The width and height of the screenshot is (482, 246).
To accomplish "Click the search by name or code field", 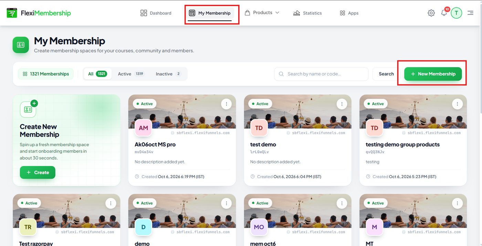I will [x=321, y=74].
